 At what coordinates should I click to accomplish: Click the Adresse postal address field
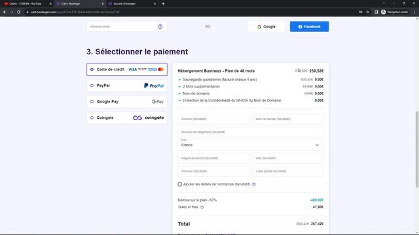click(213, 171)
